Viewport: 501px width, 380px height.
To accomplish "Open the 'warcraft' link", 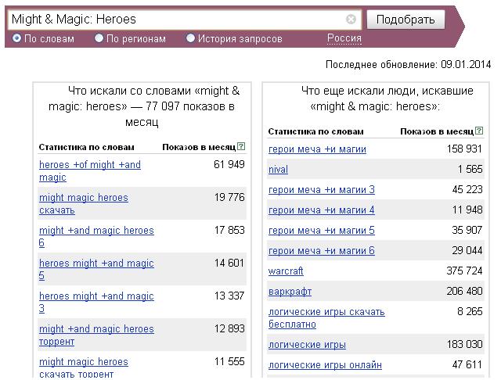I will pyautogui.click(x=286, y=271).
